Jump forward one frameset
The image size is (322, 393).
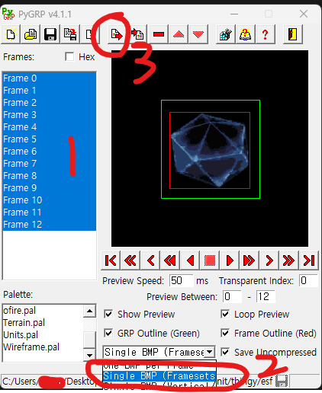[289, 260]
